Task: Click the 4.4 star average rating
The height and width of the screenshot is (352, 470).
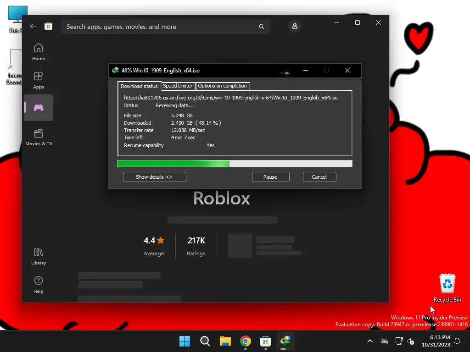Action: pyautogui.click(x=154, y=240)
